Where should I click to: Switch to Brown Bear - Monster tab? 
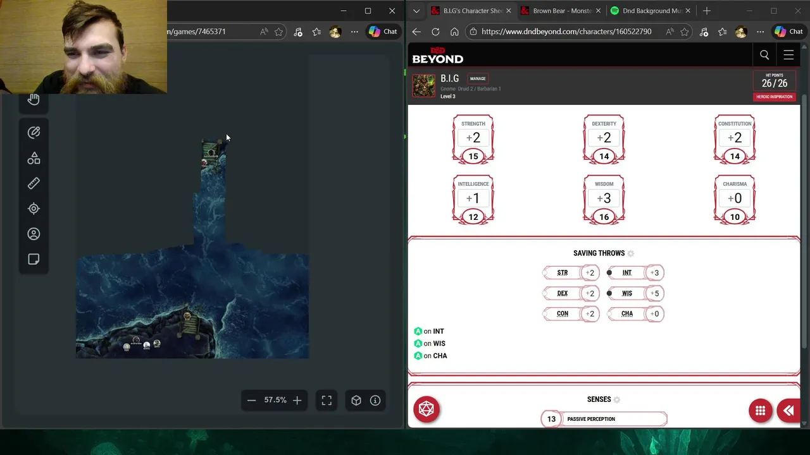(x=561, y=11)
